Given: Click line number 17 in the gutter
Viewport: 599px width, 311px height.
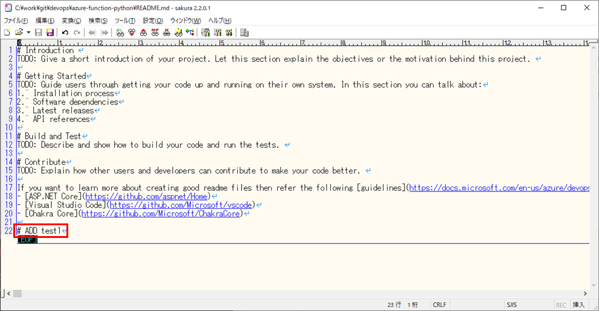Looking at the screenshot, I should click(9, 188).
